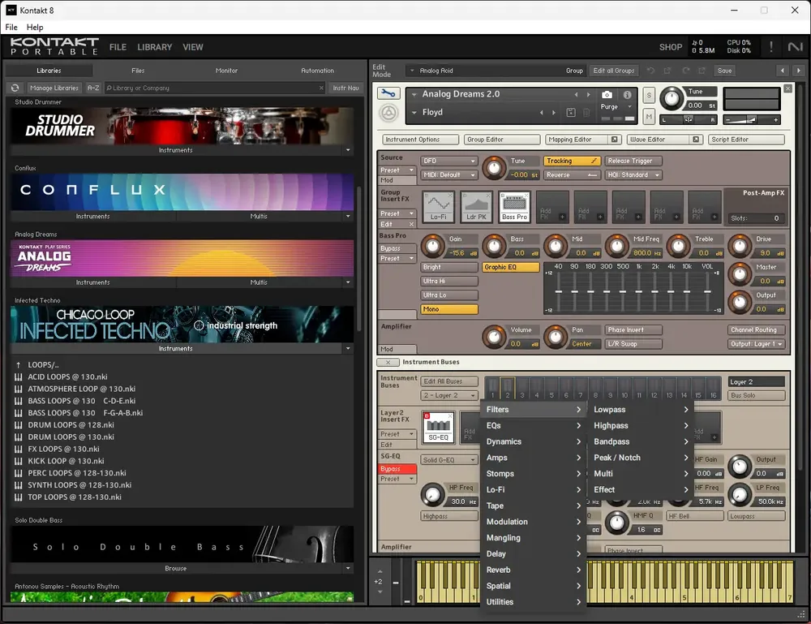Select the Lo-Fi effect slot
The image size is (811, 624).
439,207
